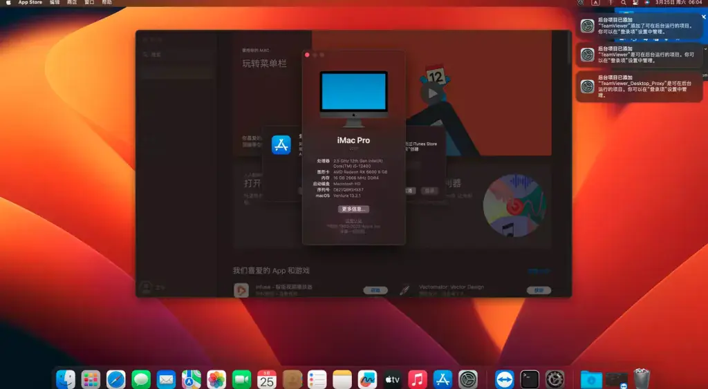Open Siri from the menu bar
The height and width of the screenshot is (389, 708).
point(647,2)
